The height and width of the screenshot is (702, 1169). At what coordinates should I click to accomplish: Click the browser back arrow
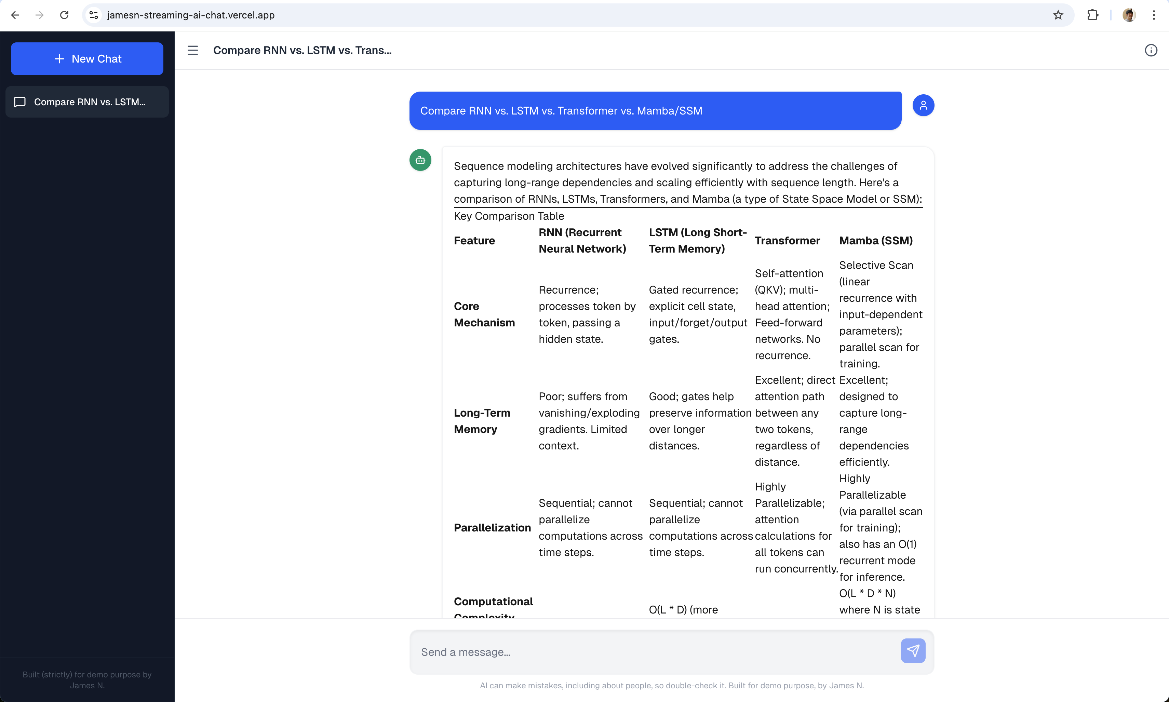pyautogui.click(x=15, y=15)
